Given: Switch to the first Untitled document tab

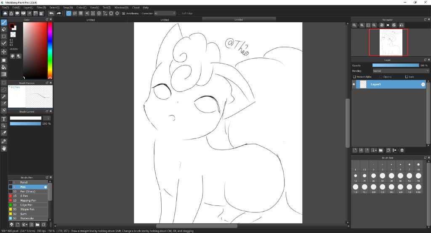Looking at the screenshot, I should tap(90, 20).
